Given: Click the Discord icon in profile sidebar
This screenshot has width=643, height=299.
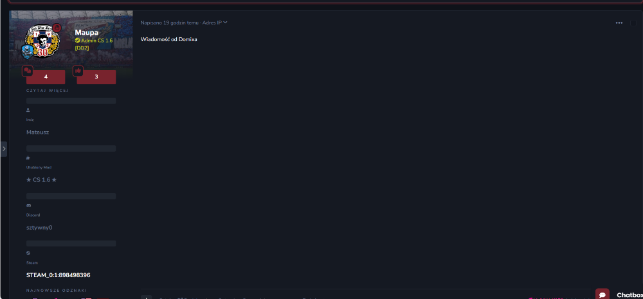Looking at the screenshot, I should [28, 205].
